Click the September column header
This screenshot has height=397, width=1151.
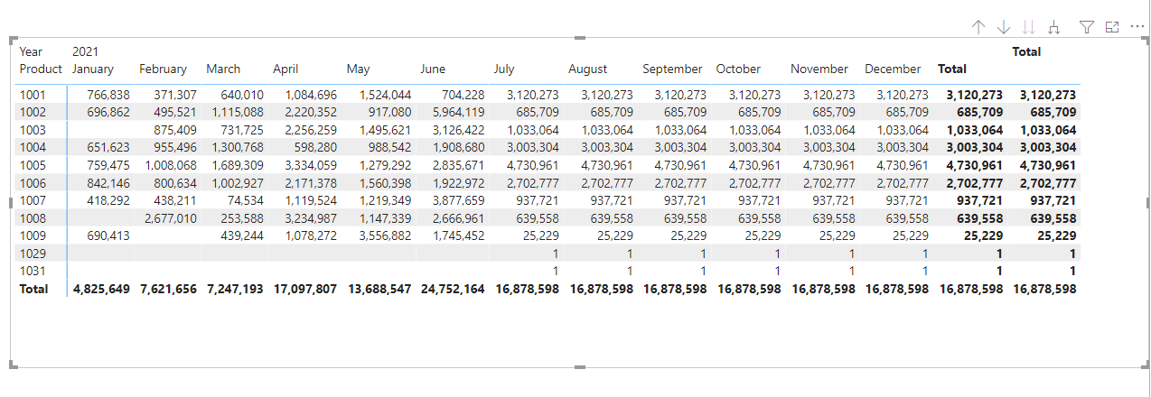tap(672, 69)
